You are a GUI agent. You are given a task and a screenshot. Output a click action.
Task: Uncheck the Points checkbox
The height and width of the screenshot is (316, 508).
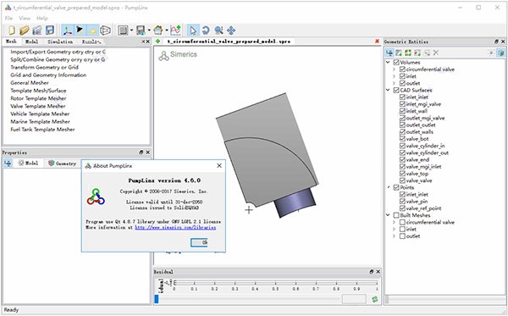pyautogui.click(x=396, y=187)
